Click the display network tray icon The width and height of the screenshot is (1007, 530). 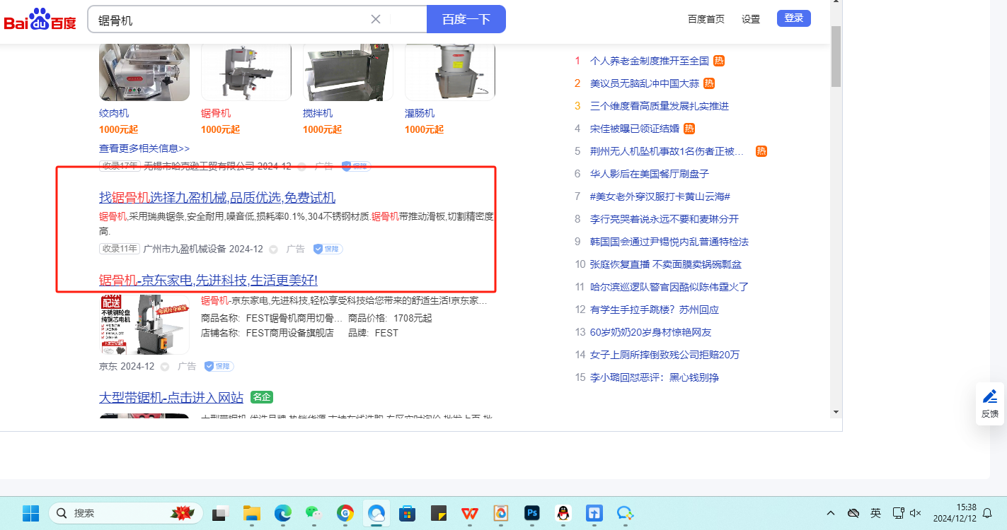coord(898,513)
